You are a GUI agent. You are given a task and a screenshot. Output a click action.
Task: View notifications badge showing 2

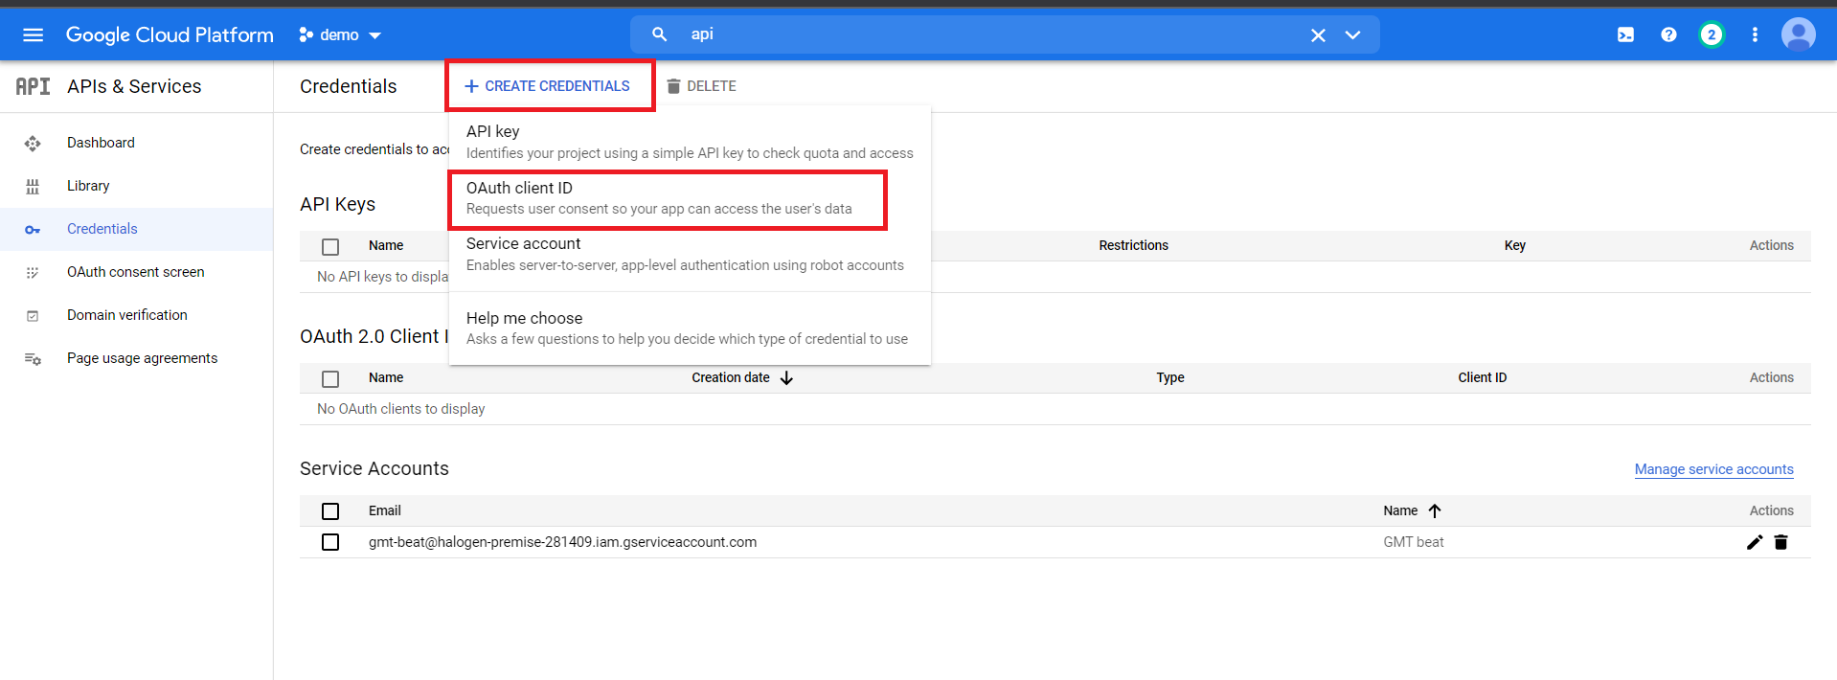pos(1711,35)
